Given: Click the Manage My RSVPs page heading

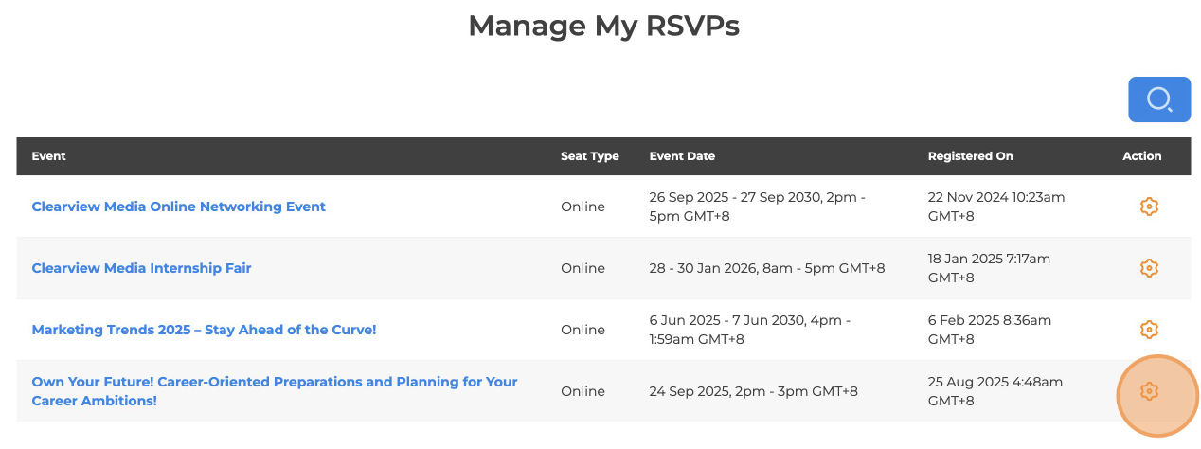Looking at the screenshot, I should coord(603,26).
